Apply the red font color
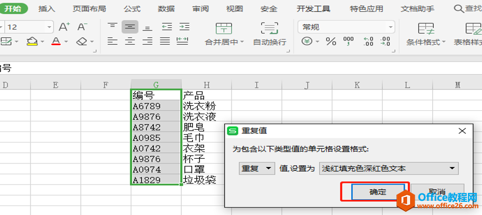Image resolution: width=482 pixels, height=215 pixels. pyautogui.click(x=56, y=41)
